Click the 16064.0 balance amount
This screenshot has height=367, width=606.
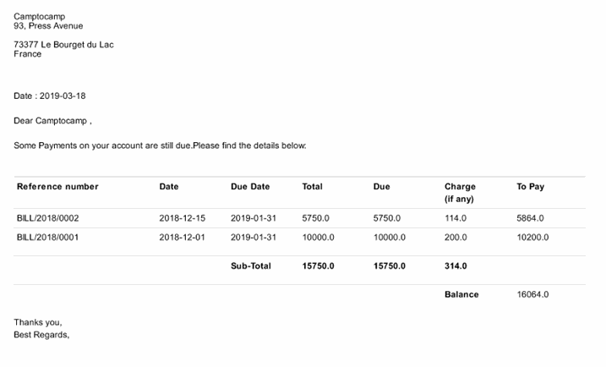coord(533,294)
